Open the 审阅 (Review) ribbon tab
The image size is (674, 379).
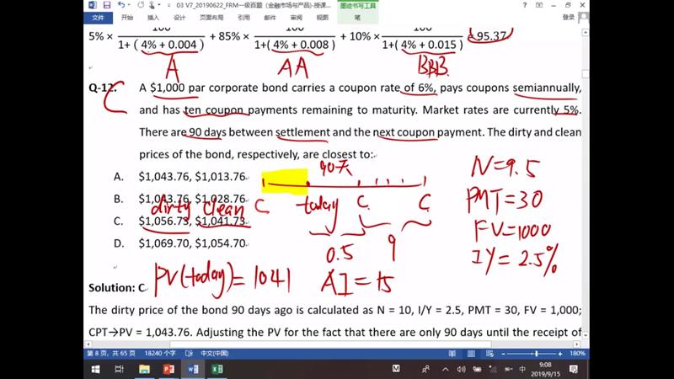point(297,18)
